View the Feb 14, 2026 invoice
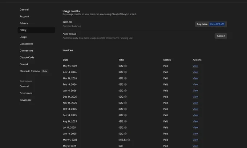247x148 pixels. (x=195, y=85)
